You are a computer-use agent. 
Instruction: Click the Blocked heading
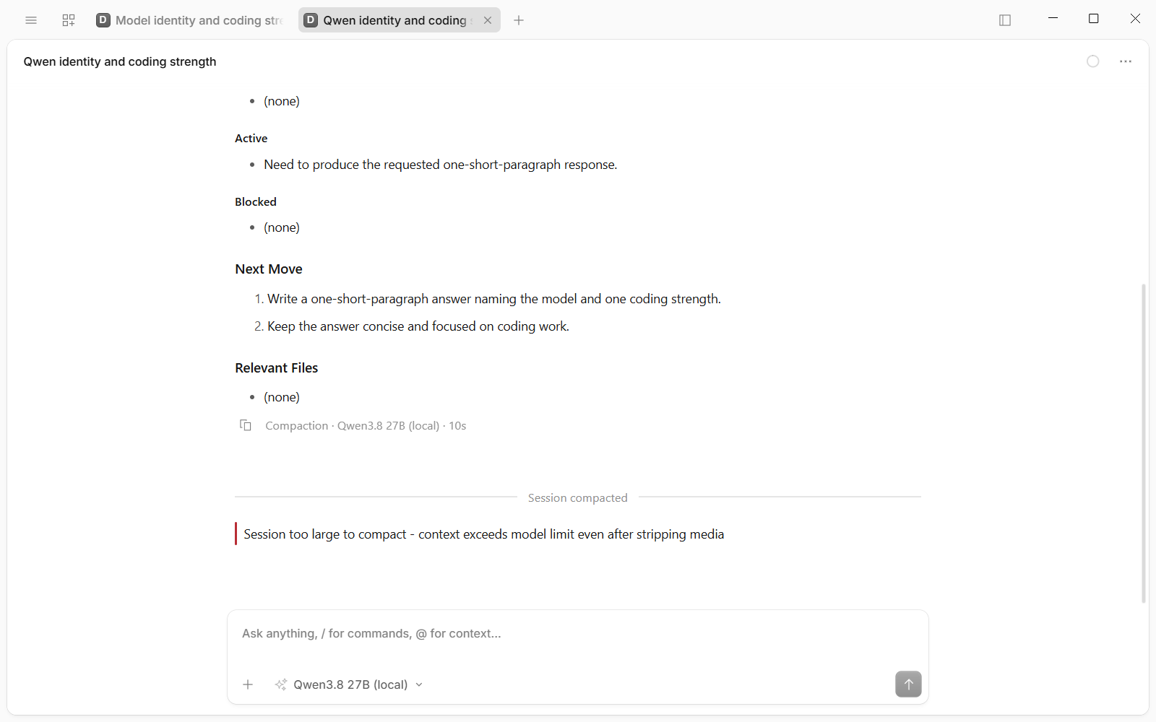pos(256,202)
